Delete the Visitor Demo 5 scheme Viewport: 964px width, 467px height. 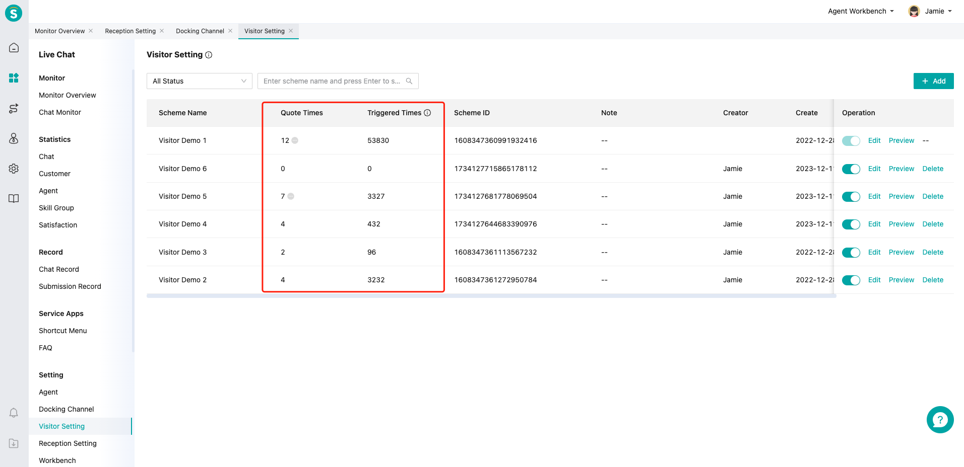pos(933,196)
